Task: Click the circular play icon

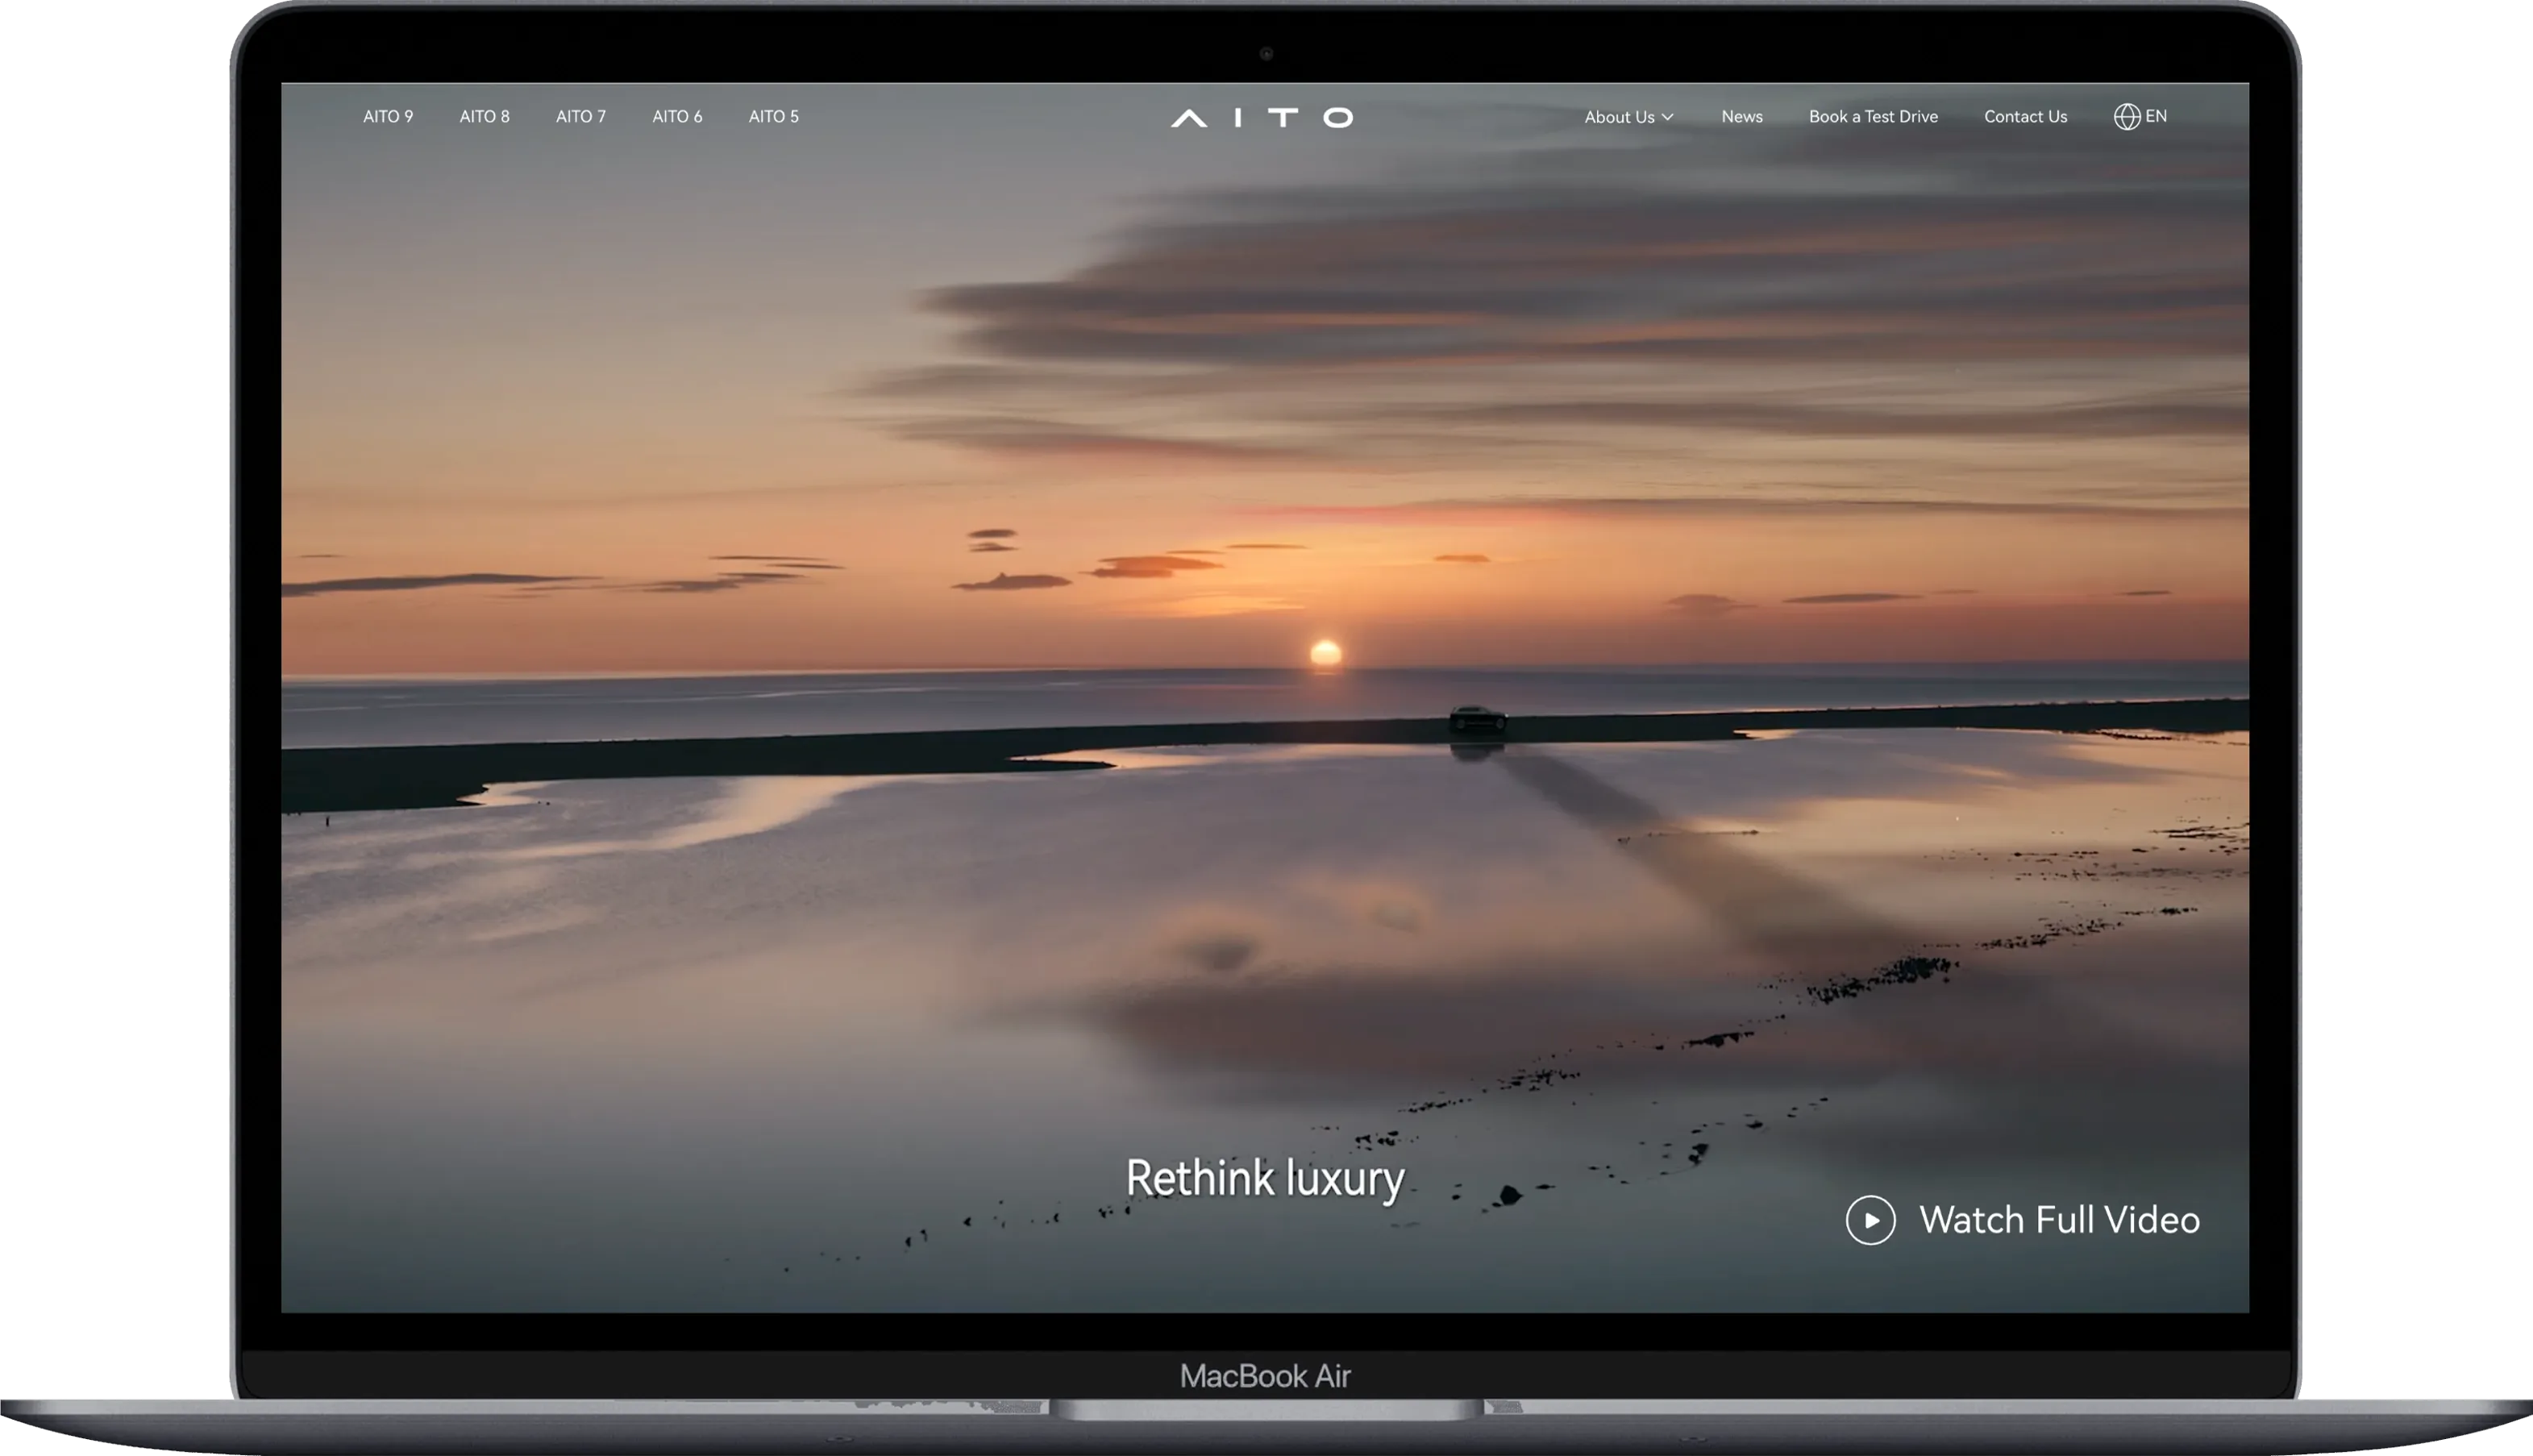Action: point(1870,1220)
